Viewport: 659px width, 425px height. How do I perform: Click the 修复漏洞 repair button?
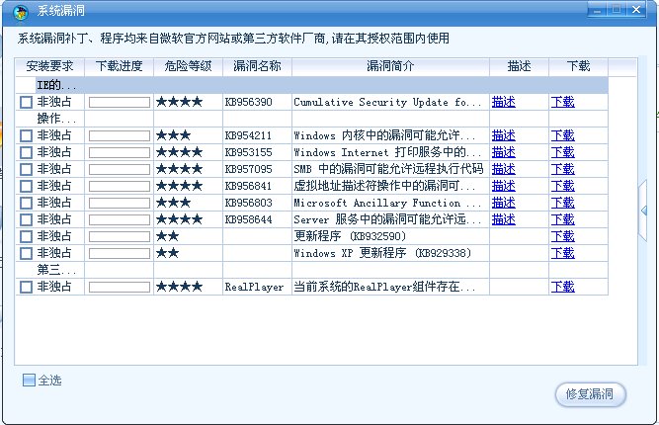[x=591, y=394]
